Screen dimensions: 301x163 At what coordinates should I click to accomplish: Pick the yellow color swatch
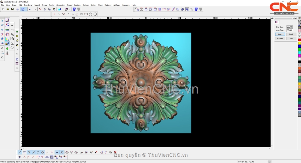pos(299,43)
